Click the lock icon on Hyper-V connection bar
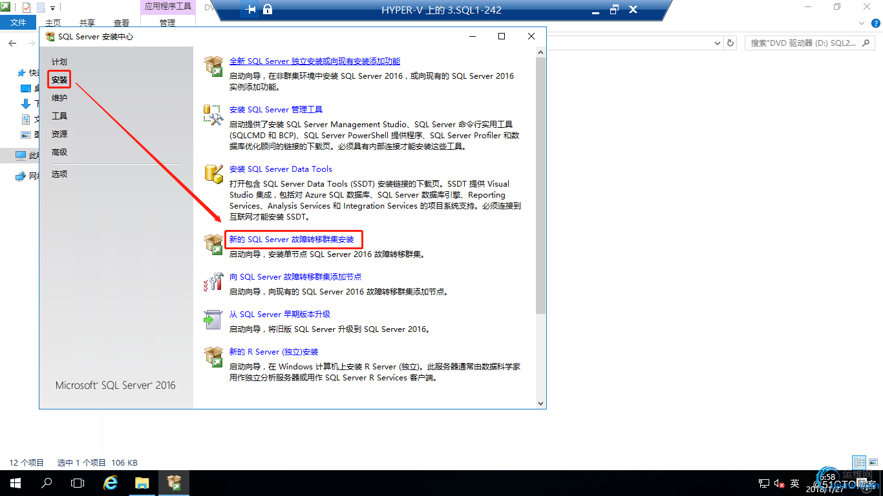 pyautogui.click(x=268, y=10)
